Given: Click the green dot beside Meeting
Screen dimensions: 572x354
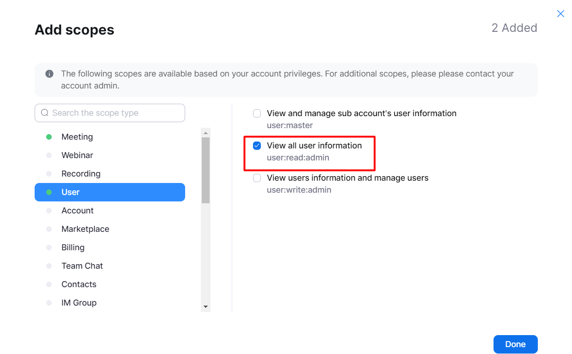Looking at the screenshot, I should (49, 137).
